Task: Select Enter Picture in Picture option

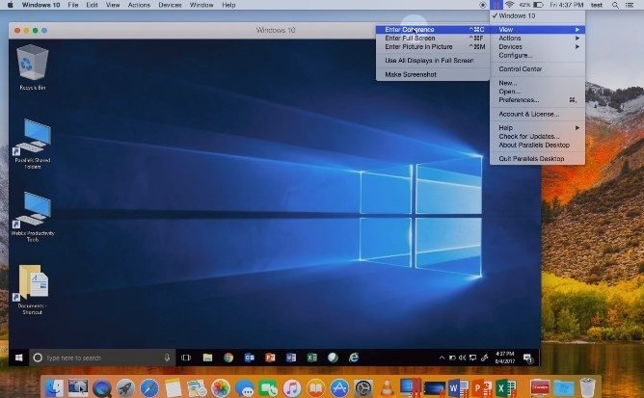Action: 418,45
